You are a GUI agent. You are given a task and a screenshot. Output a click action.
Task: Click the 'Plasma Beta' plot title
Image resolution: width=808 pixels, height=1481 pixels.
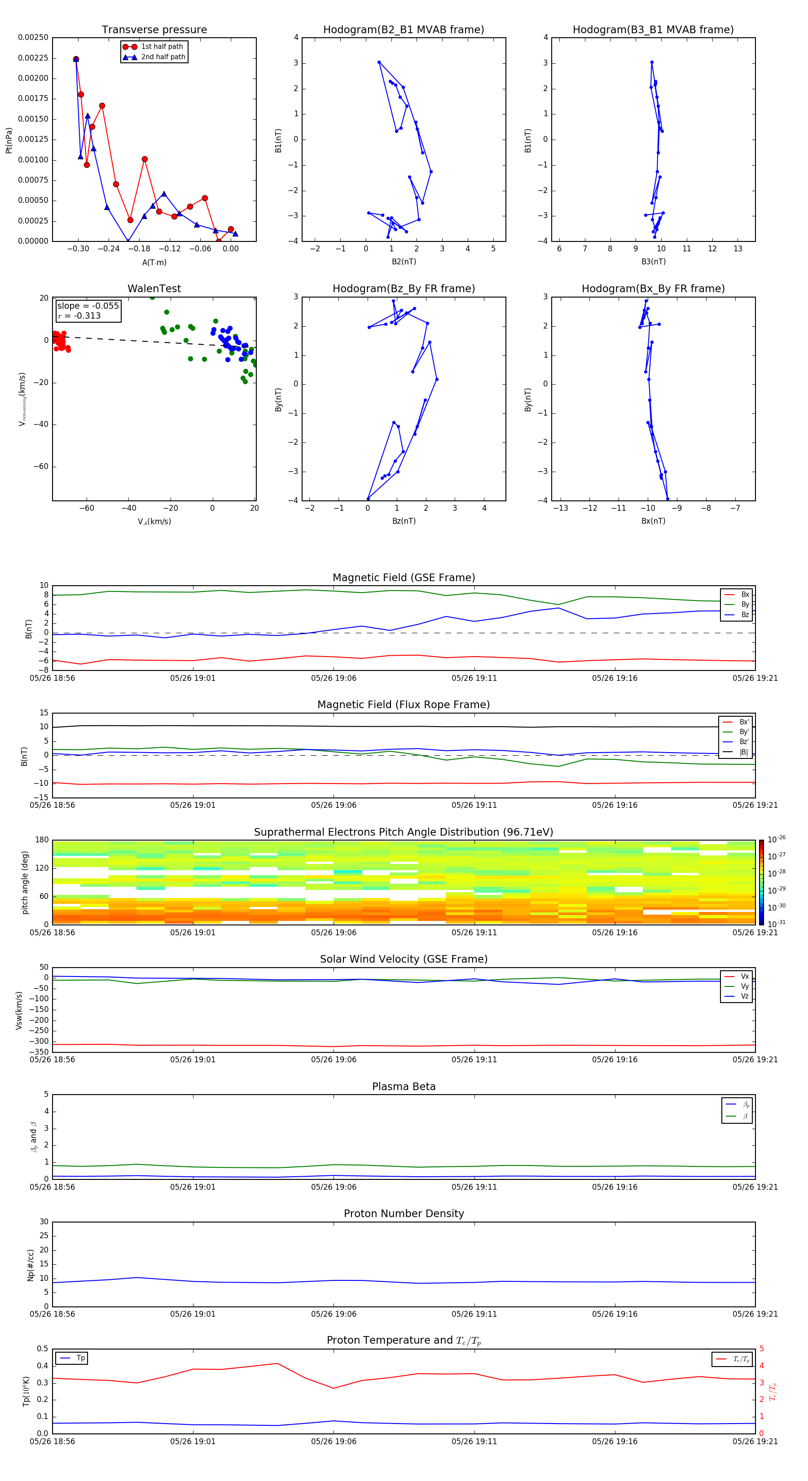(x=404, y=1087)
